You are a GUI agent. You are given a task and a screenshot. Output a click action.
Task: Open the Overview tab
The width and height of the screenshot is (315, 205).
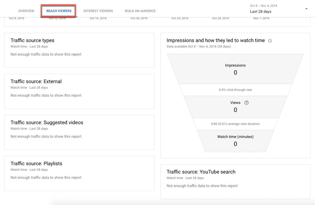point(26,11)
